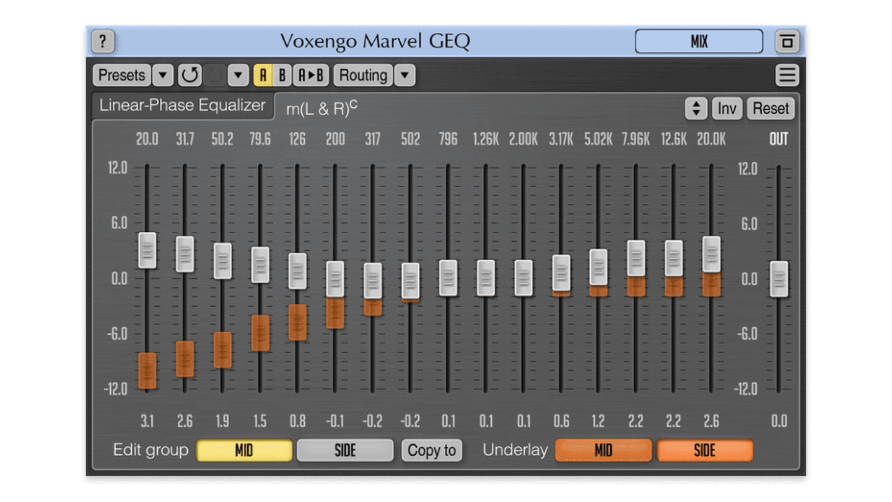This screenshot has height=502, width=892.
Task: Open the hamburger settings menu icon
Action: click(787, 75)
